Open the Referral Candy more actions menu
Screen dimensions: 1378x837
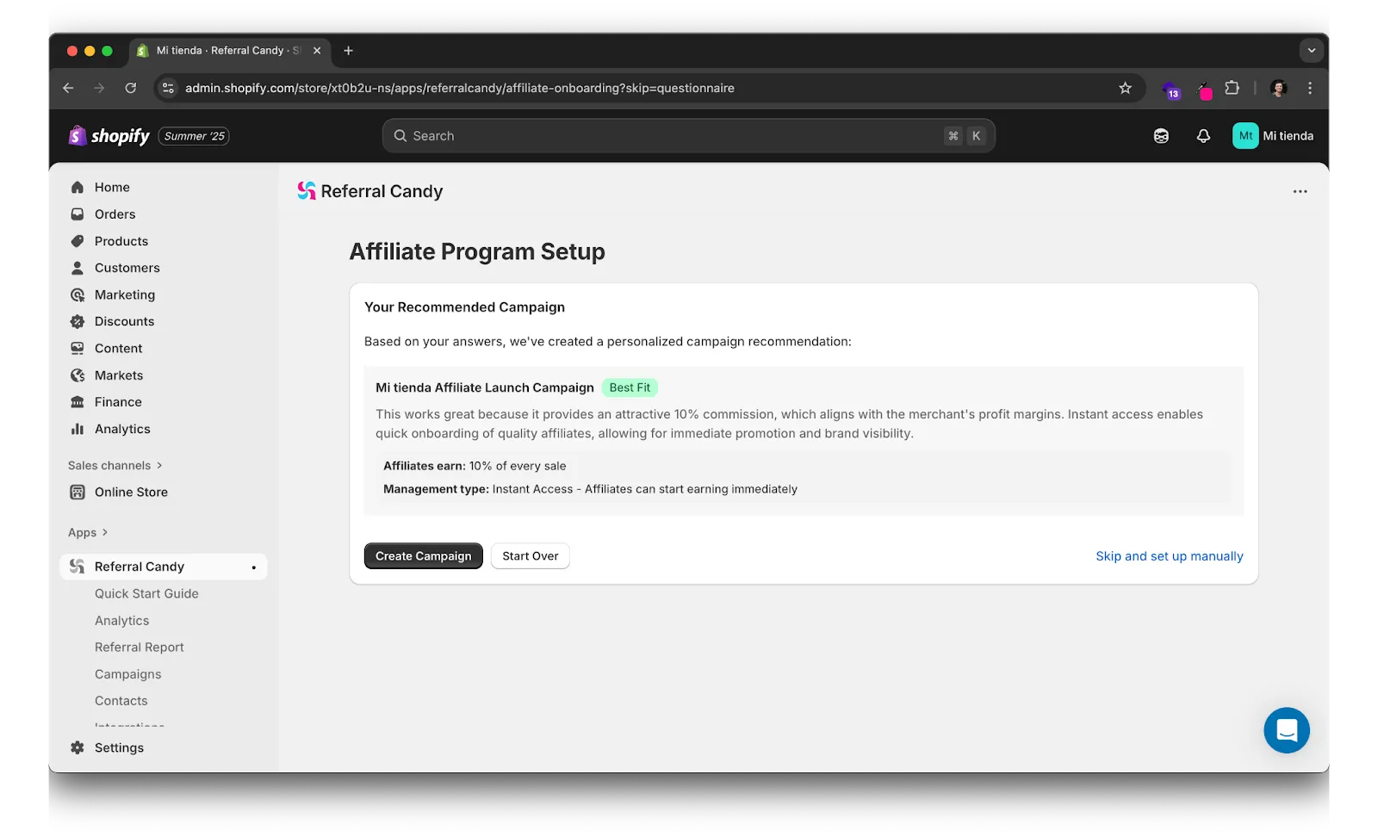[x=1300, y=191]
